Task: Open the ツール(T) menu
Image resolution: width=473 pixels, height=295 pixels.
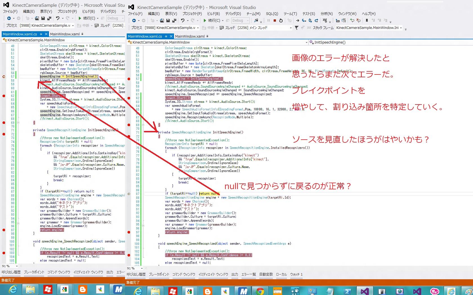Action: pos(290,13)
